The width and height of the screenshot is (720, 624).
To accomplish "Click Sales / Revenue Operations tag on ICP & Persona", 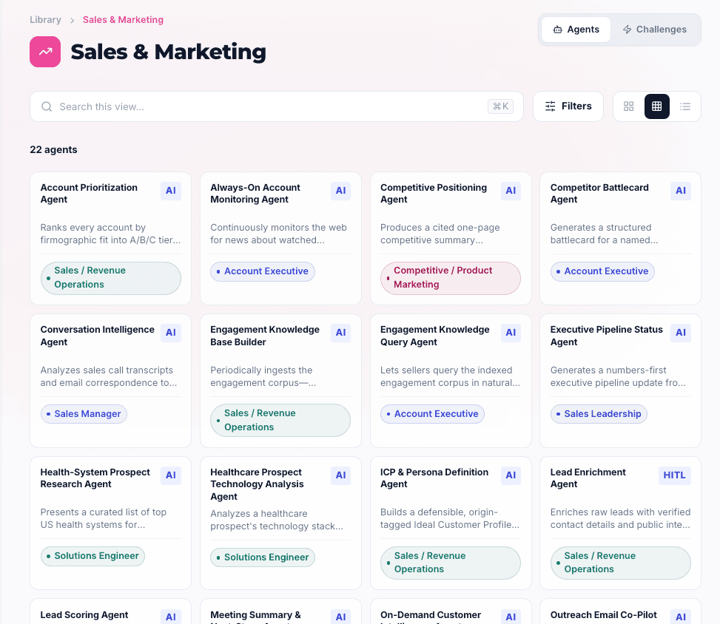I will coord(451,563).
